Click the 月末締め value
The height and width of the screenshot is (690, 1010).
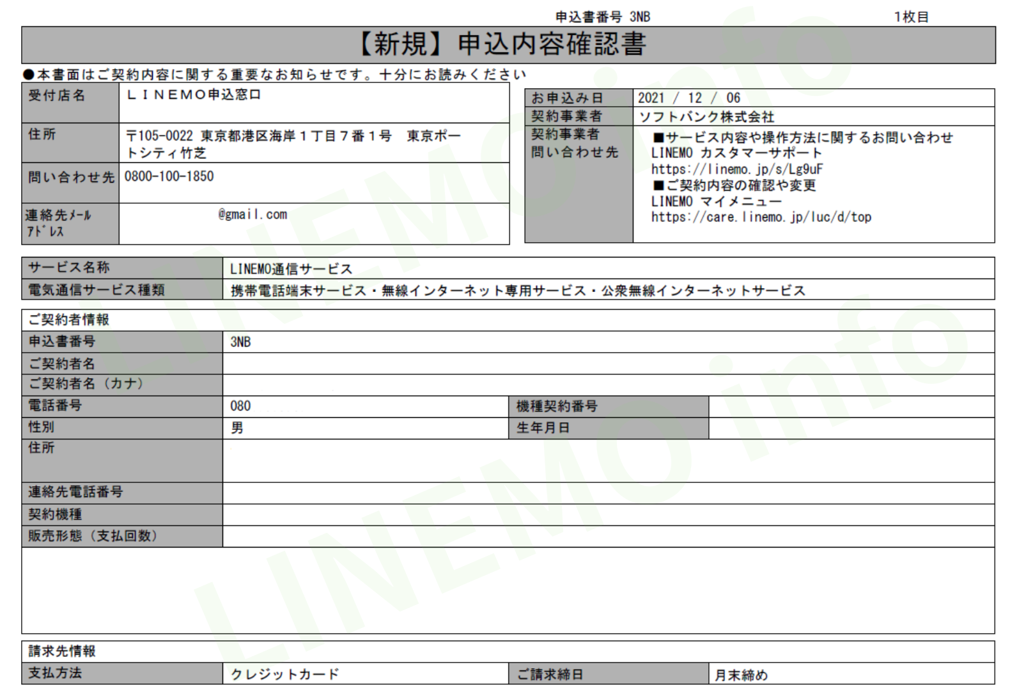point(742,675)
